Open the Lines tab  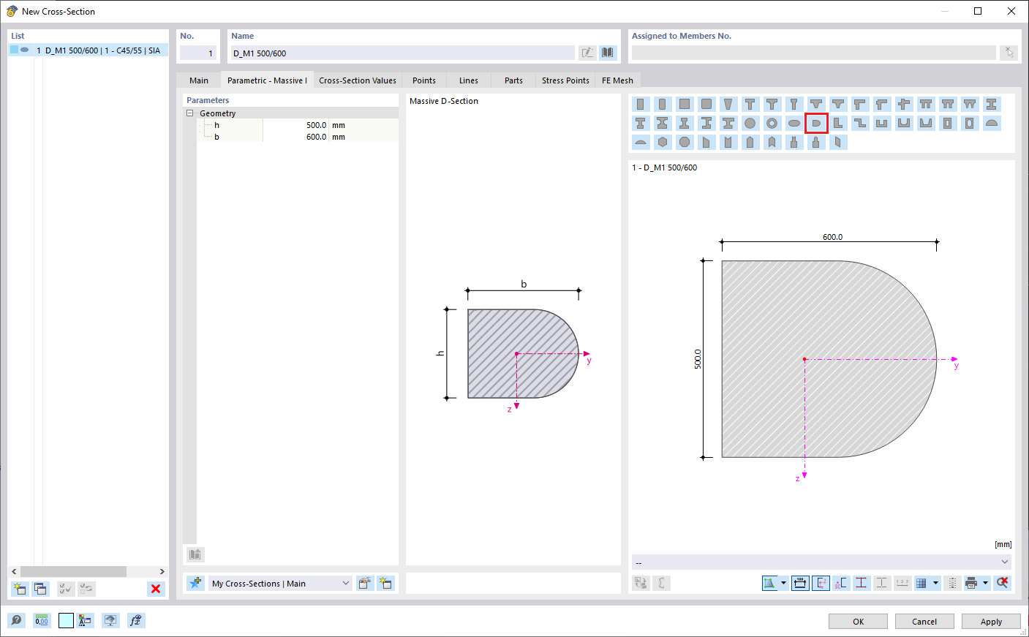[469, 80]
